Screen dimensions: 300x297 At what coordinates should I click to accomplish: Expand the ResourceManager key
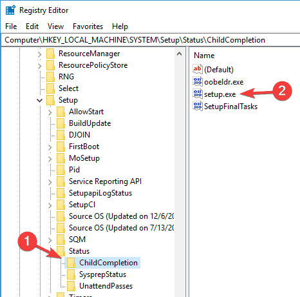[39, 54]
